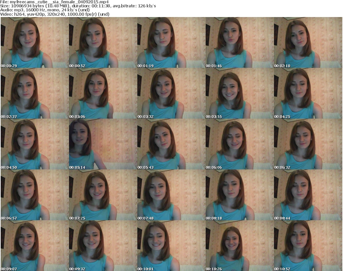This screenshot has width=343, height=271.
Task: Select the thumbnail stamped 00:00:52
Action: click(103, 42)
